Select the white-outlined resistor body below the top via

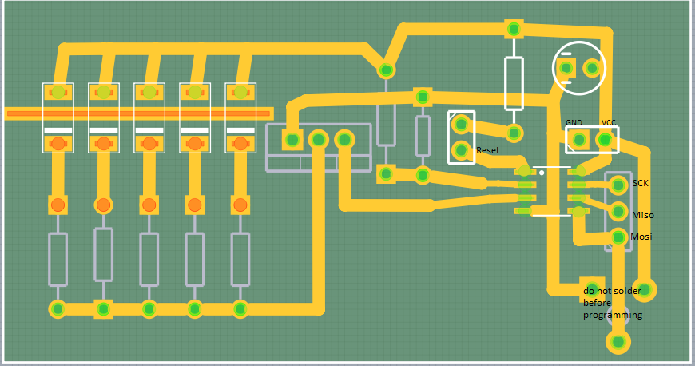(514, 83)
